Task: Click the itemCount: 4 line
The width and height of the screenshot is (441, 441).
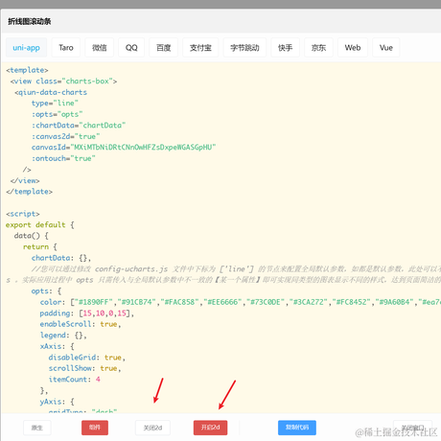Action: tap(75, 380)
